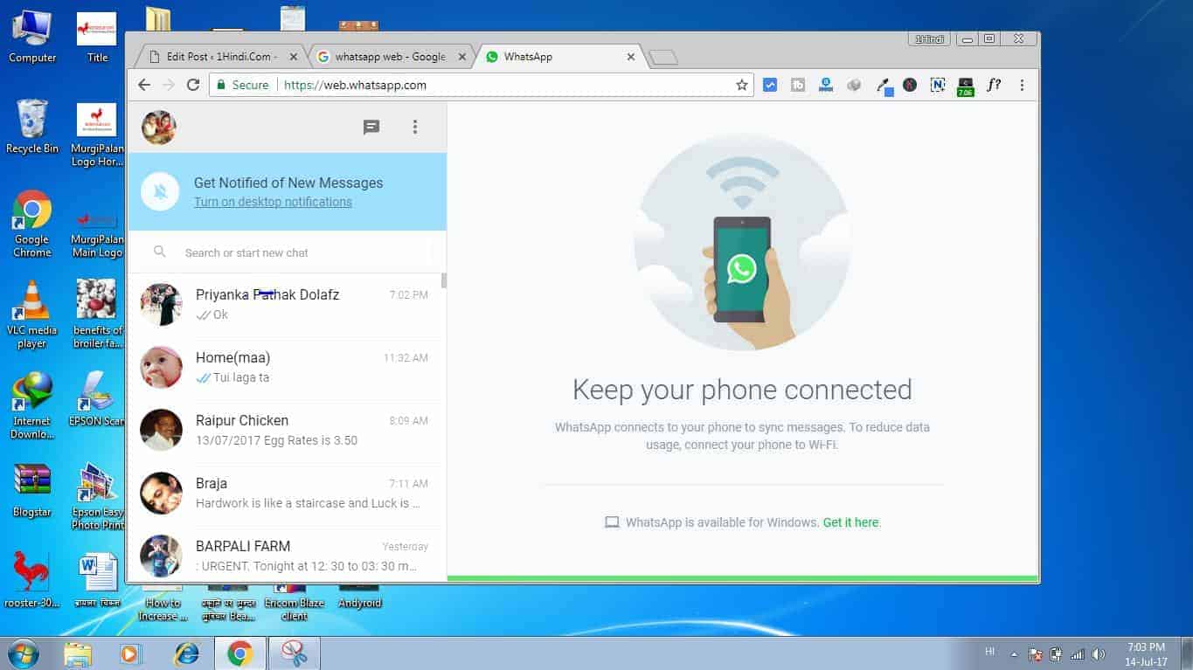This screenshot has height=670, width=1193.
Task: Click the Home(maa) baby avatar
Action: (x=161, y=368)
